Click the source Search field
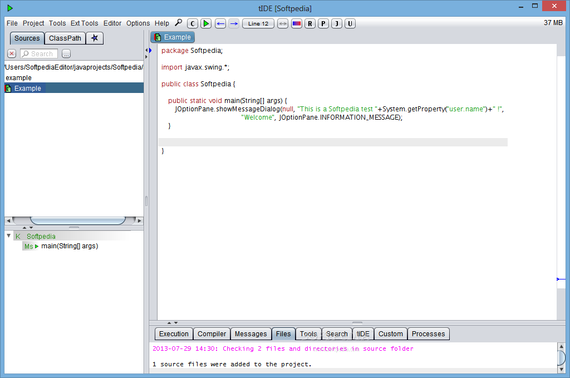 point(39,54)
